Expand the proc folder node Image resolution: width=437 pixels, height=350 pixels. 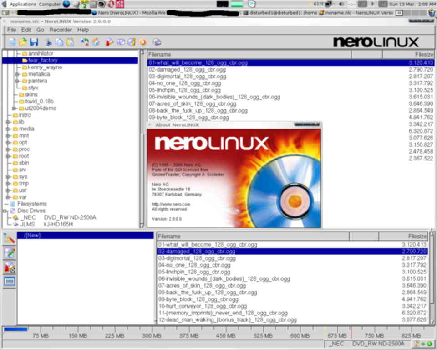click(x=8, y=149)
